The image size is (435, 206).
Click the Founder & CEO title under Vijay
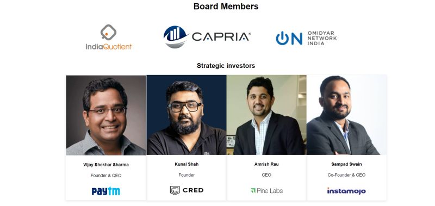106,176
